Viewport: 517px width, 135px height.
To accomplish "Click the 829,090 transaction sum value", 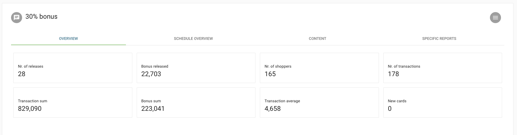I will (30, 109).
